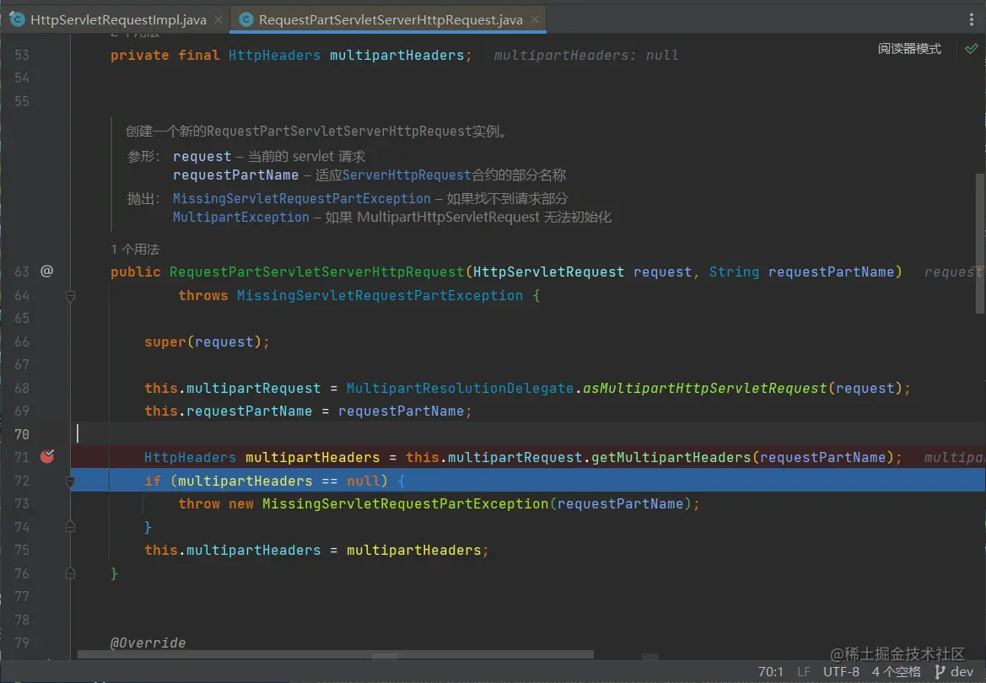Click the constructor name RequestPartServletServerHttpRequest on line 63

[x=316, y=272]
